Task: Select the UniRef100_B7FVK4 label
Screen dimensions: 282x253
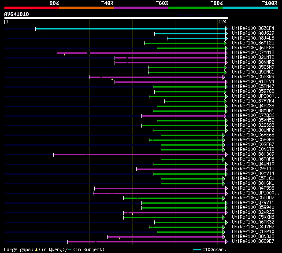Action: pyautogui.click(x=253, y=101)
